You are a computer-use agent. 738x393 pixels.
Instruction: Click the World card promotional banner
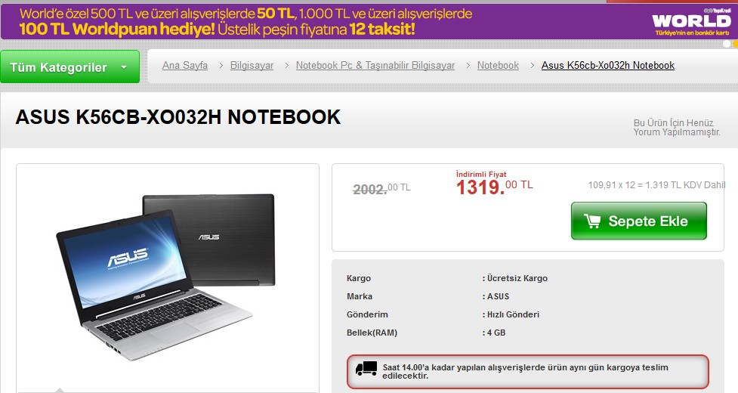(x=369, y=21)
